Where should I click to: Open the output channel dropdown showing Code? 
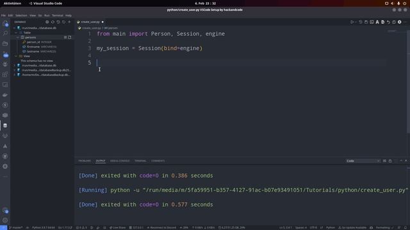coord(363,161)
